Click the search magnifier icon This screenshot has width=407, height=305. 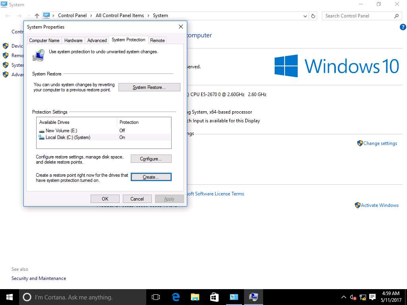pyautogui.click(x=396, y=16)
